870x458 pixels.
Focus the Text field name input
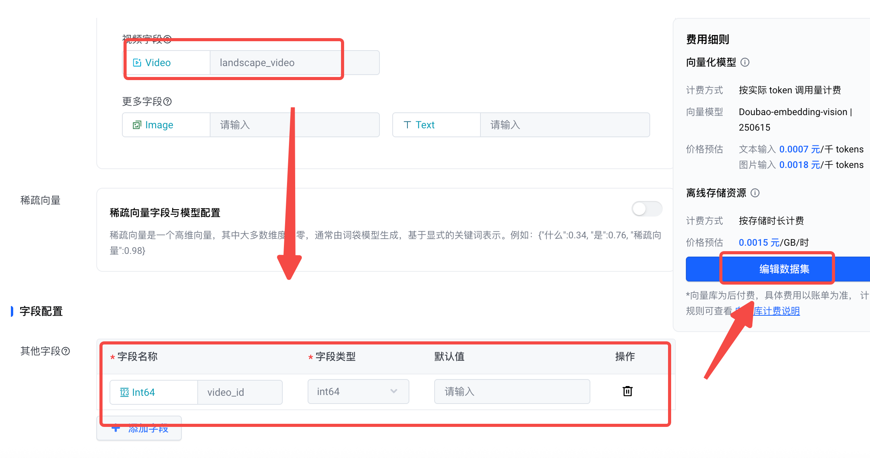[565, 125]
